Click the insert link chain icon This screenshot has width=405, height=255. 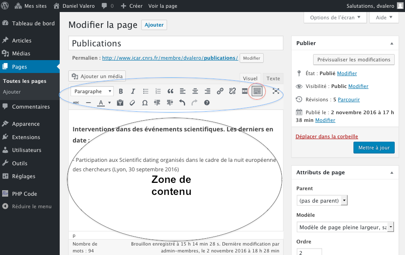click(220, 91)
